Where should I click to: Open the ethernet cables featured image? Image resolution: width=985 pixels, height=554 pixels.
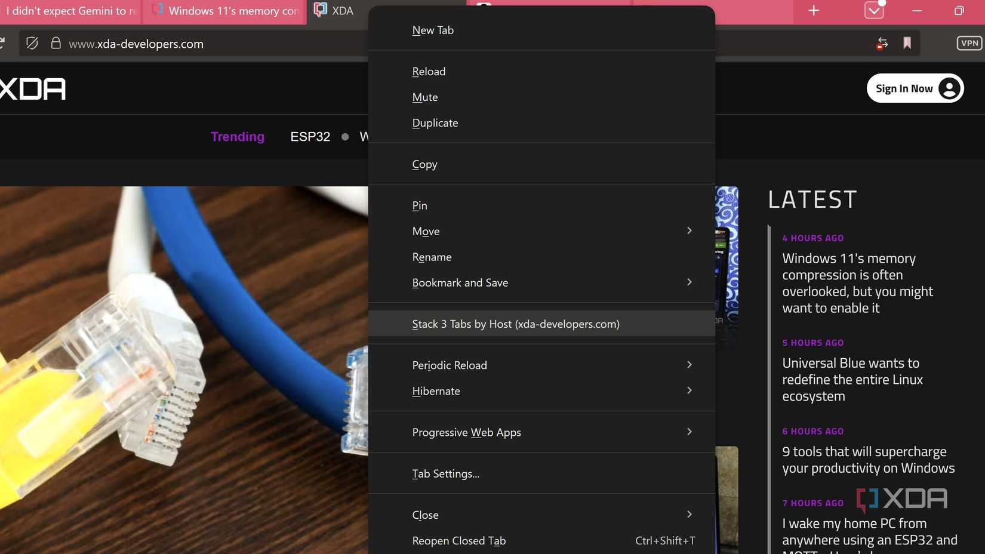[184, 370]
